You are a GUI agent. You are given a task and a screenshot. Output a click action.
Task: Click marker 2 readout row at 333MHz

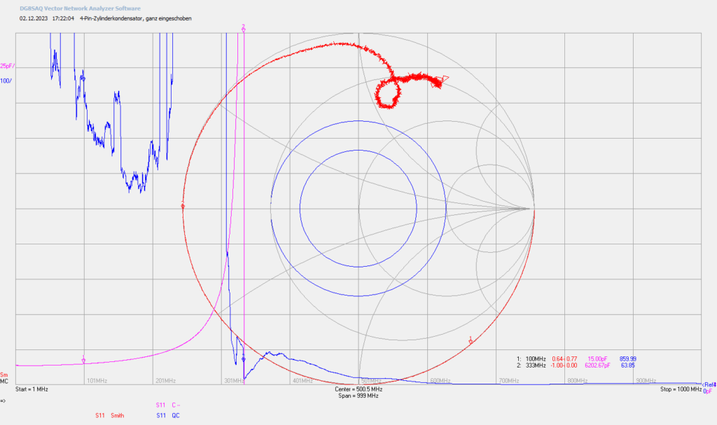576,365
